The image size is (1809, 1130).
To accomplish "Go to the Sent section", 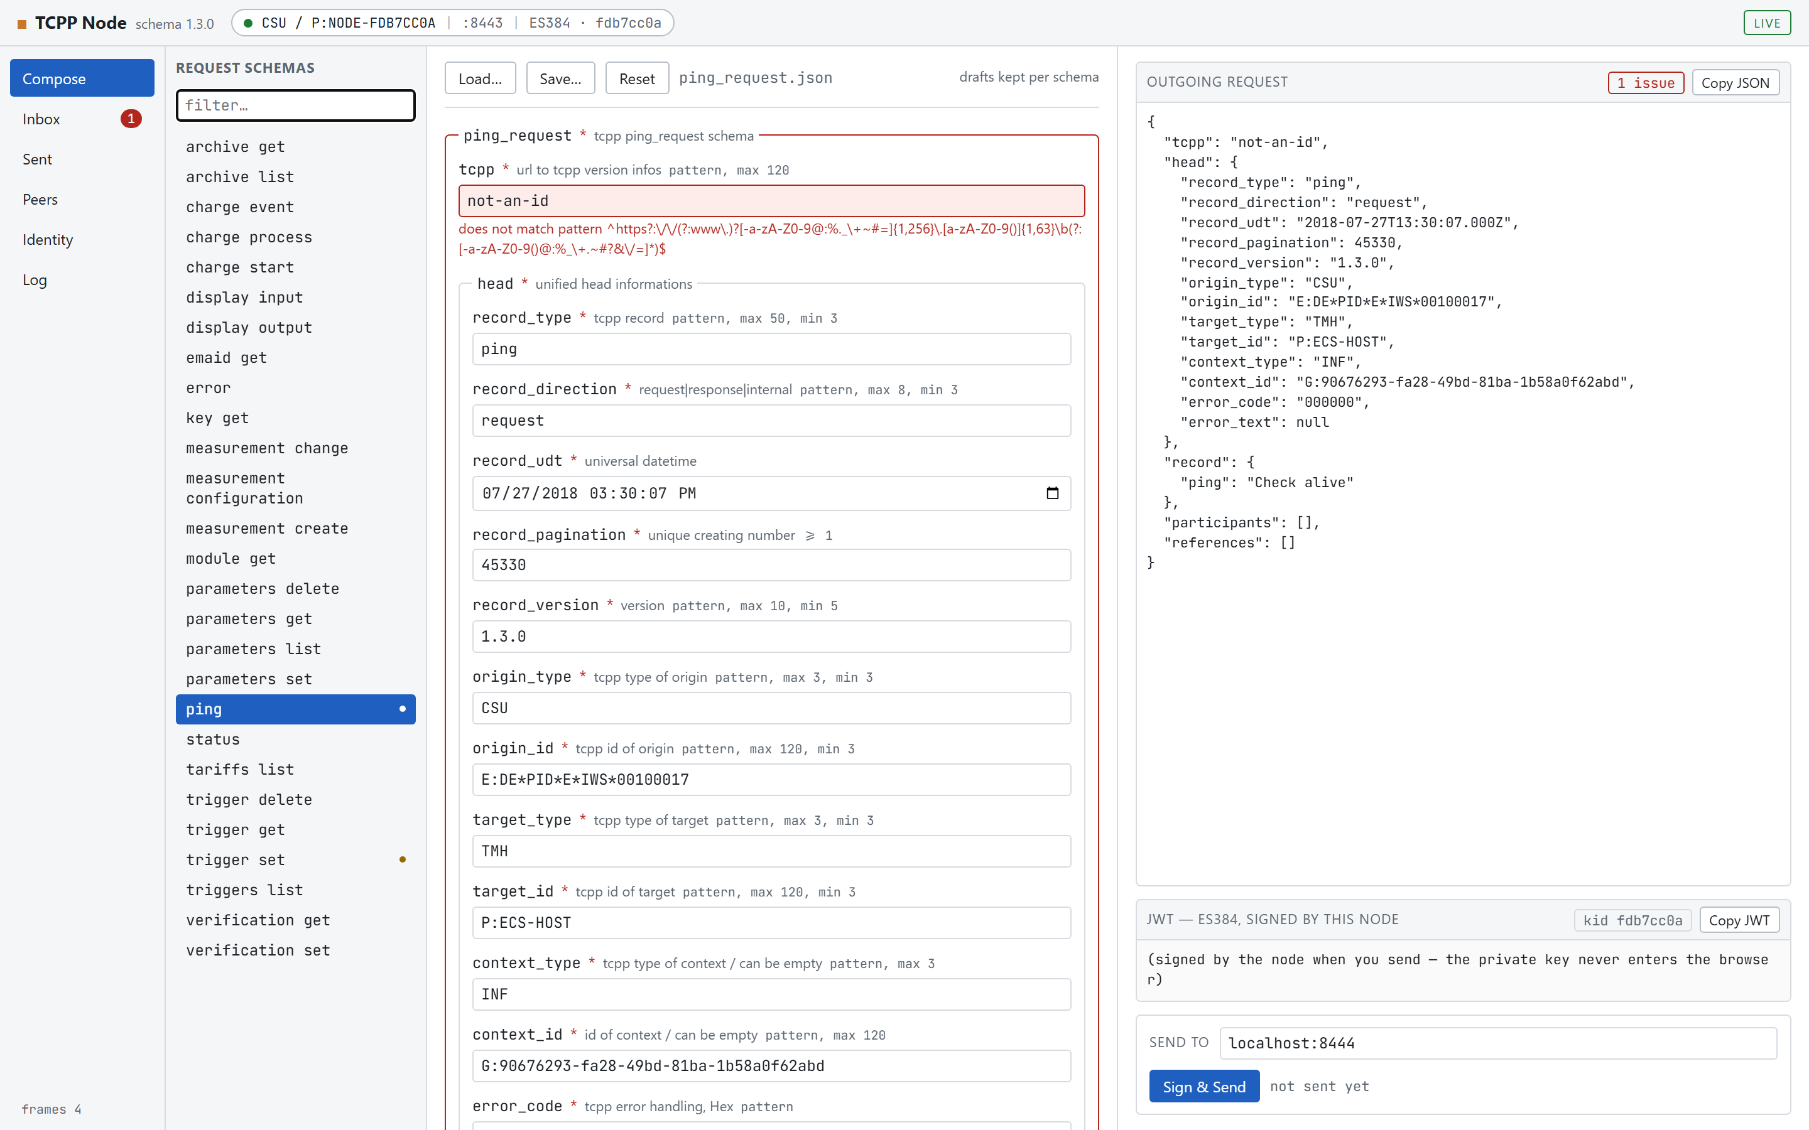I will pyautogui.click(x=82, y=159).
